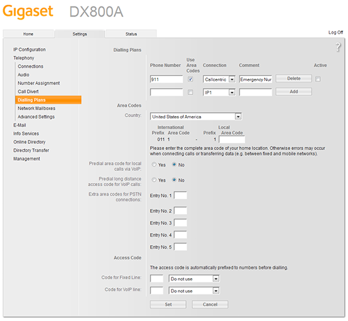The height and width of the screenshot is (321, 348).
Task: Click the Emergency Number comment field
Action: click(x=256, y=79)
